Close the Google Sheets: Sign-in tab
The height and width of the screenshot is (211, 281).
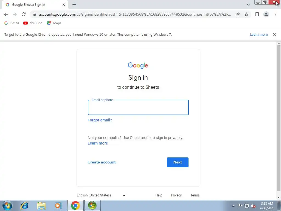click(64, 5)
